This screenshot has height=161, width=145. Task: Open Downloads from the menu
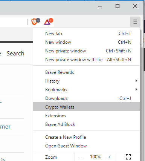pos(87,98)
